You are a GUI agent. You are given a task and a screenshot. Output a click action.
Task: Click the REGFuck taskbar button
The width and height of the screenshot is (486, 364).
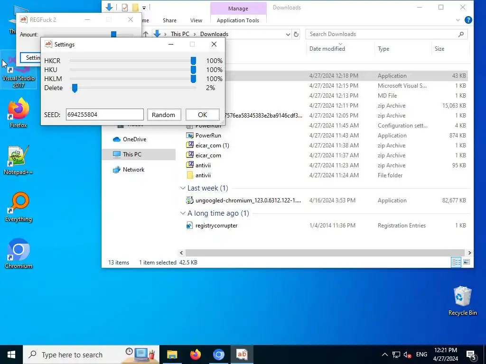(x=242, y=355)
